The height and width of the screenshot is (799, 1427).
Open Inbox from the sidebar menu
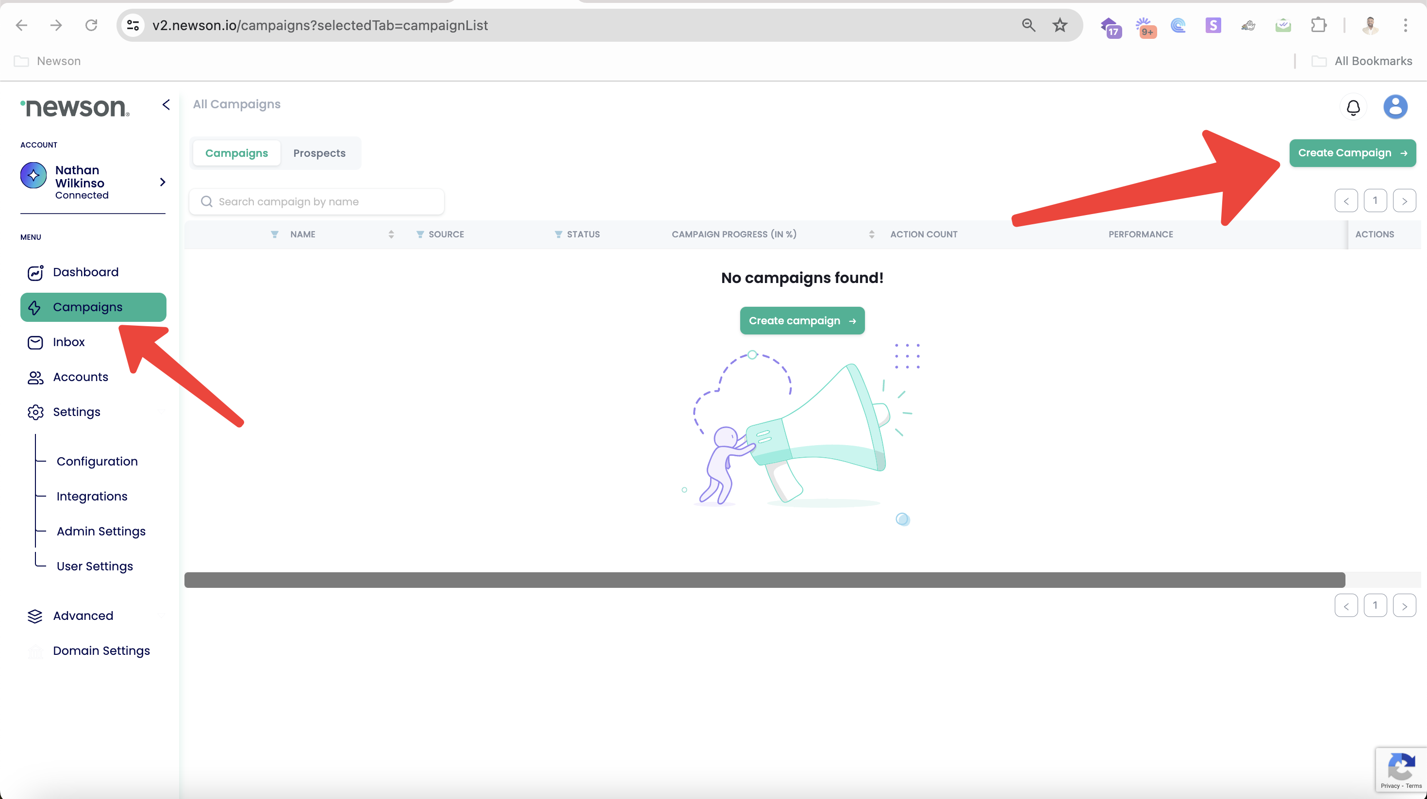[69, 342]
